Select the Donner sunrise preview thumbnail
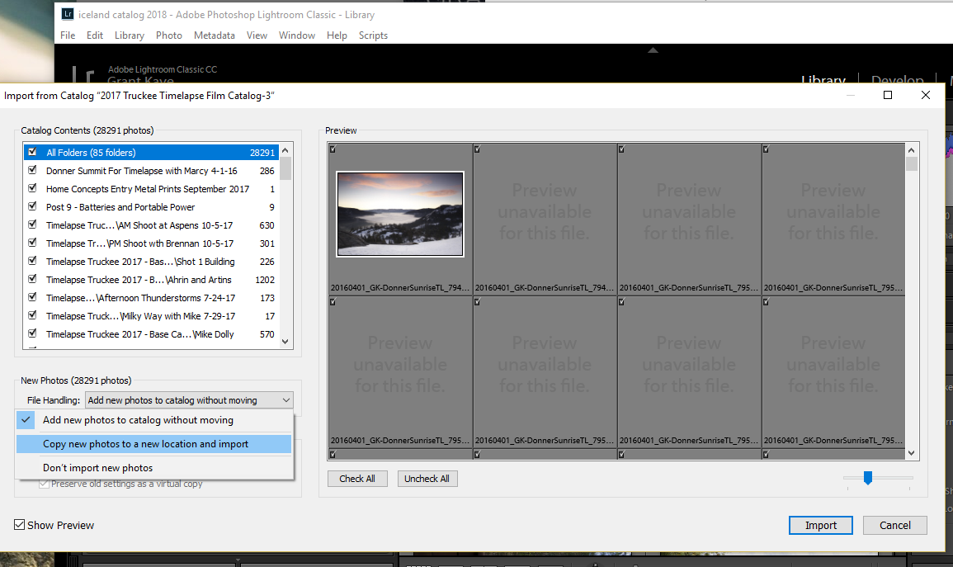Viewport: 953px width, 567px height. point(400,214)
